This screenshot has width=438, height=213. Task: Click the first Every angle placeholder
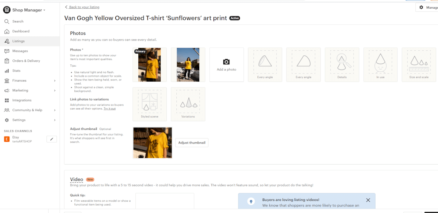pyautogui.click(x=265, y=64)
